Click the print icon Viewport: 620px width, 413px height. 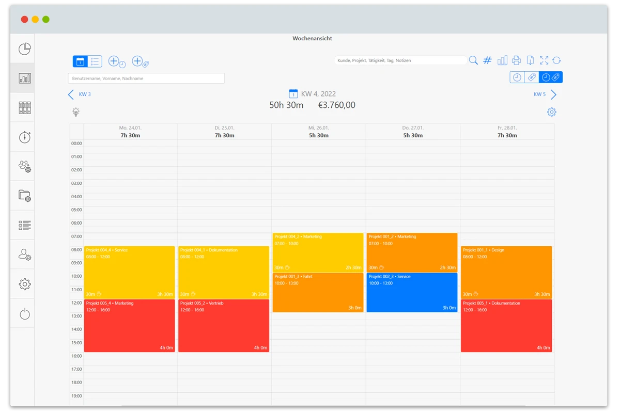[x=516, y=60]
